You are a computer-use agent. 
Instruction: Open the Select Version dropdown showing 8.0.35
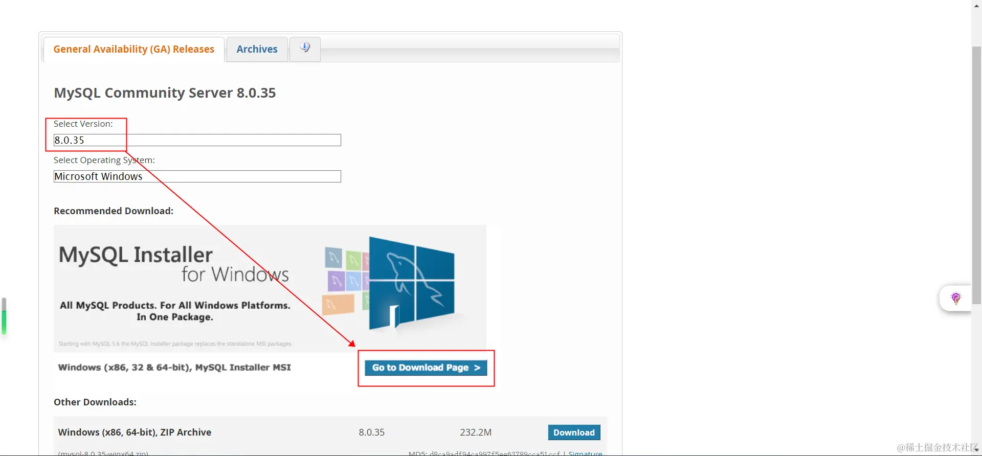[197, 140]
